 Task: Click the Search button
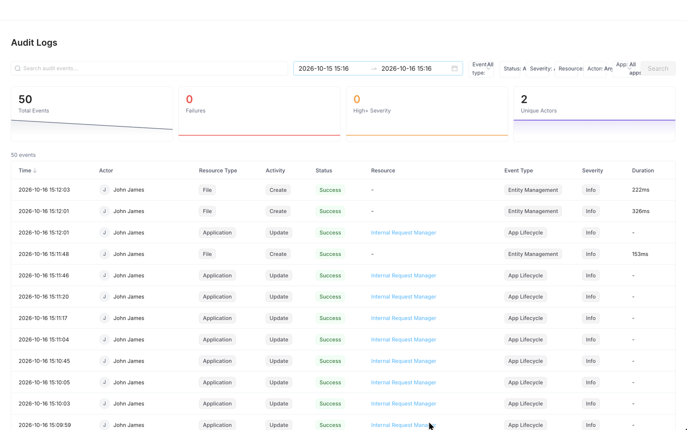658,69
